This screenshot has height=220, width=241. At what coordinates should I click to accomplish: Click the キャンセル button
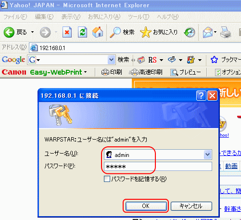191,206
